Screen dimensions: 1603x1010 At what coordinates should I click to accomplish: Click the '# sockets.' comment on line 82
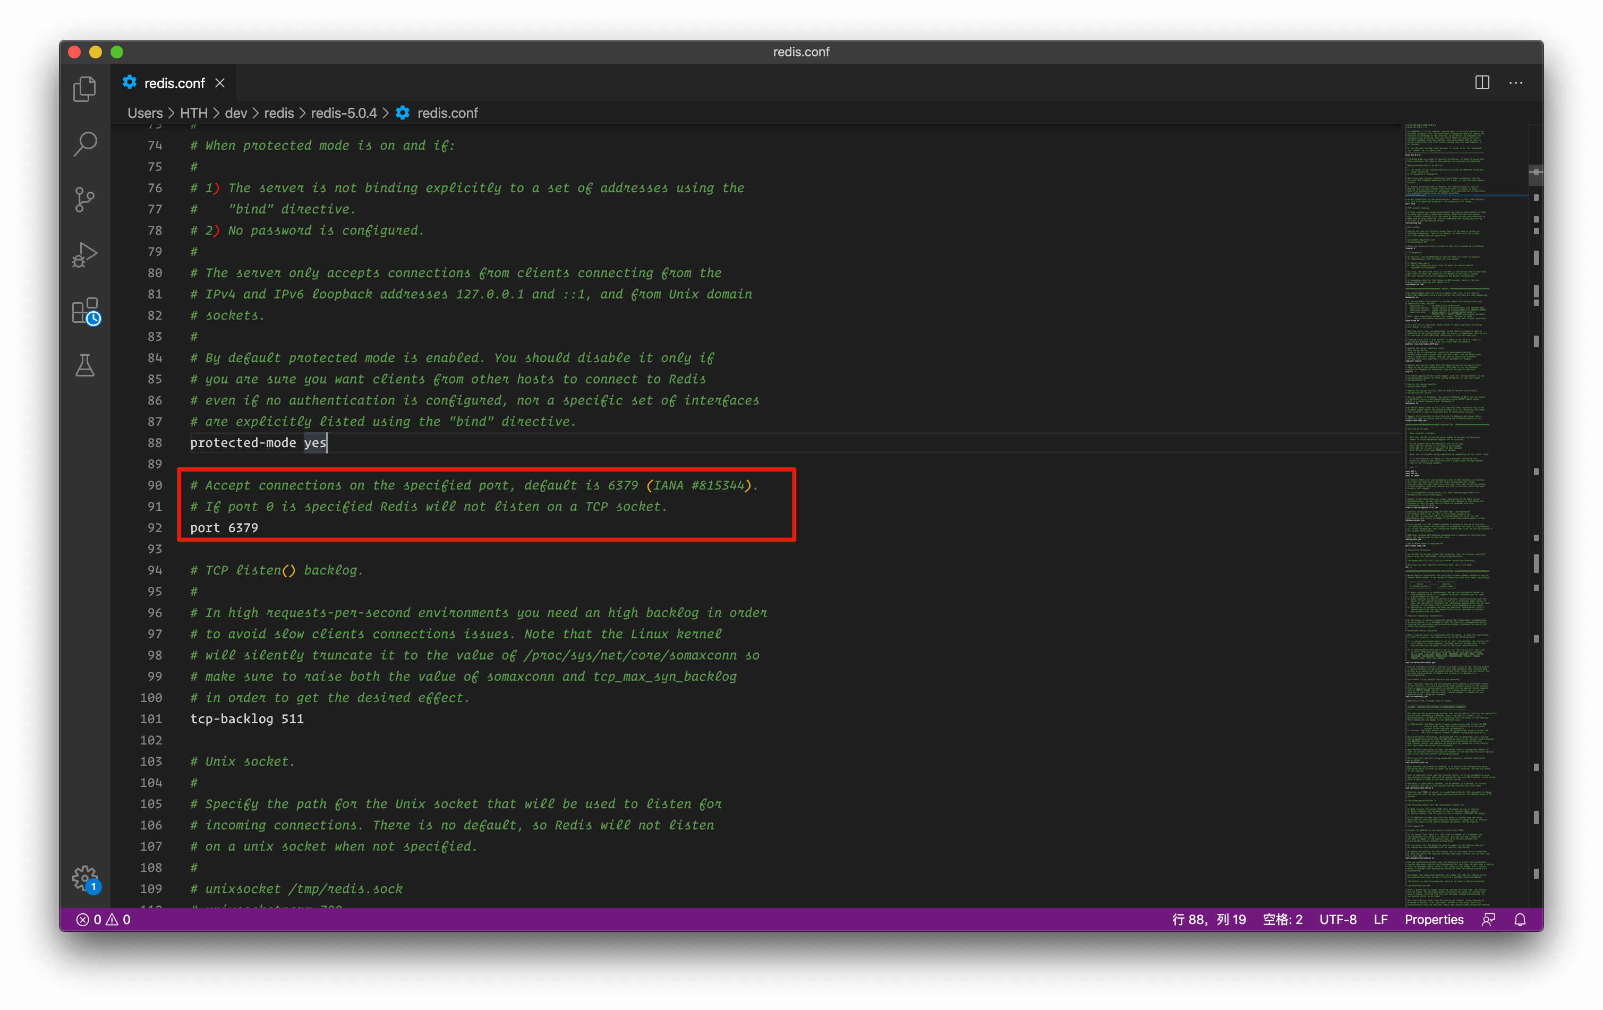[227, 315]
